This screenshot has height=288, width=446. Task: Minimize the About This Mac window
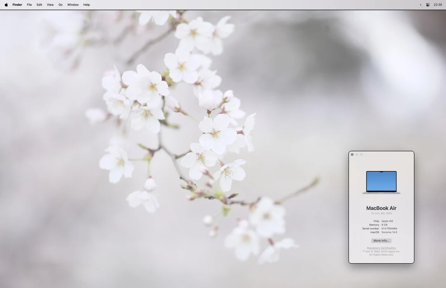pyautogui.click(x=356, y=154)
